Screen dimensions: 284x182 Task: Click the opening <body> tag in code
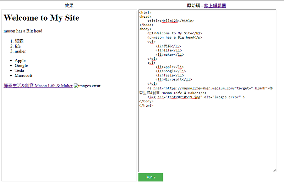[x=145, y=29]
